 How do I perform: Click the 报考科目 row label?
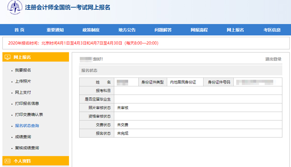click(x=103, y=91)
